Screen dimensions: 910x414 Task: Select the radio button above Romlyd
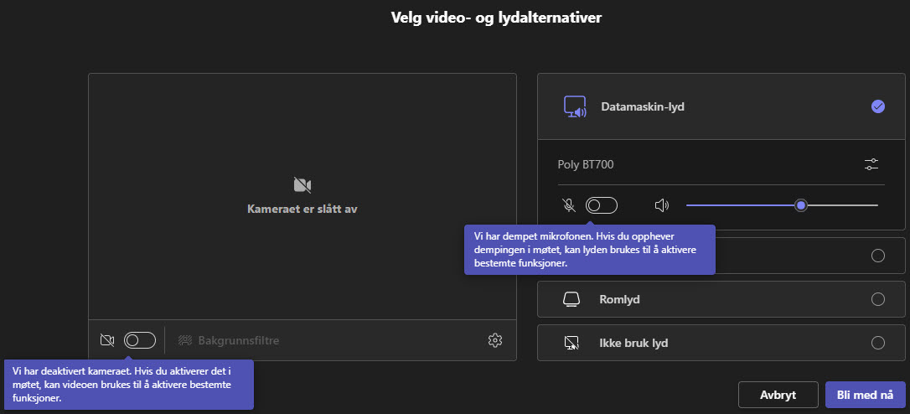click(x=878, y=256)
